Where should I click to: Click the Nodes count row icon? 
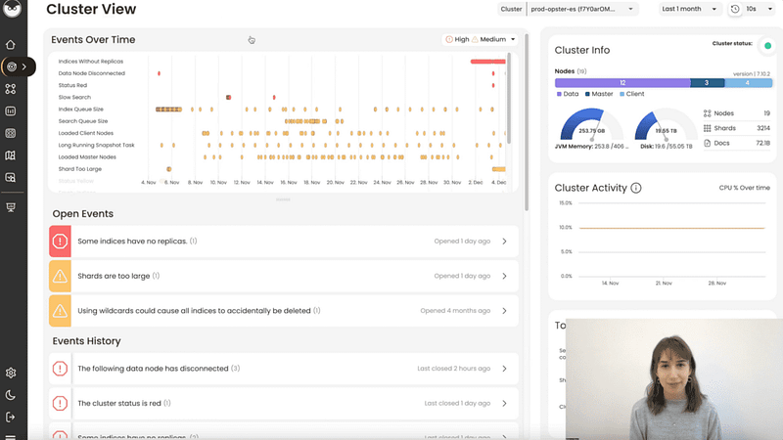pos(707,113)
